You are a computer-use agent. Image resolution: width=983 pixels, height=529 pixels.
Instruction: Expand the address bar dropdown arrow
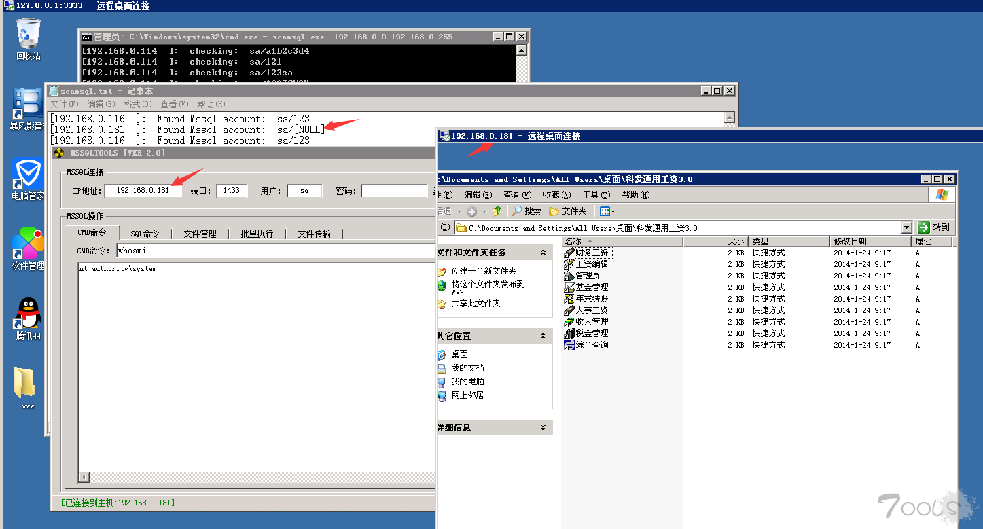click(x=906, y=227)
